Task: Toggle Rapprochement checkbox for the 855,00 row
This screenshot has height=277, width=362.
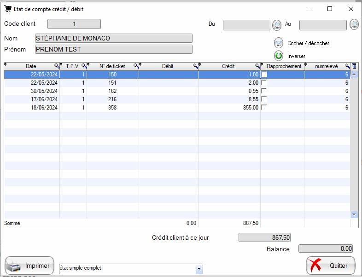Action: click(264, 108)
